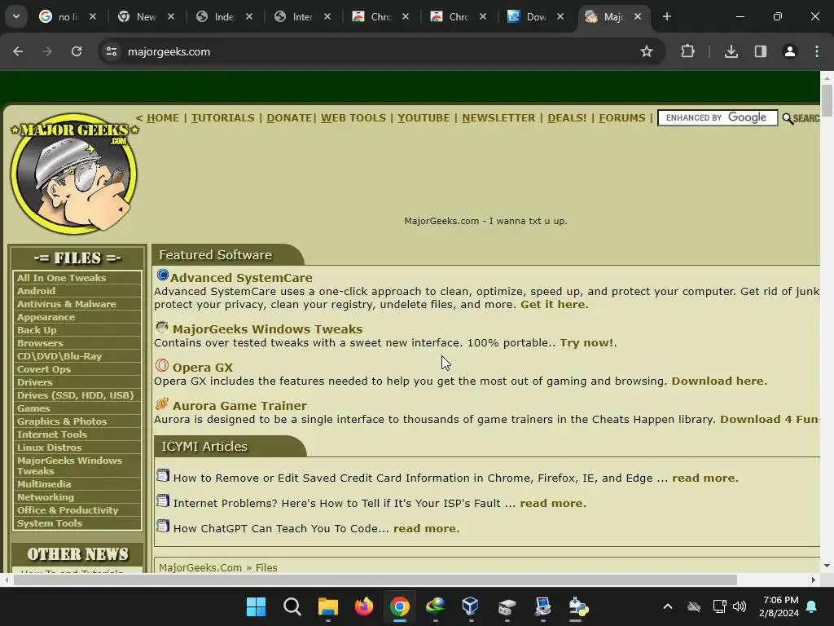
Task: Open NEWSLETTER in the site navigation
Action: pos(498,117)
